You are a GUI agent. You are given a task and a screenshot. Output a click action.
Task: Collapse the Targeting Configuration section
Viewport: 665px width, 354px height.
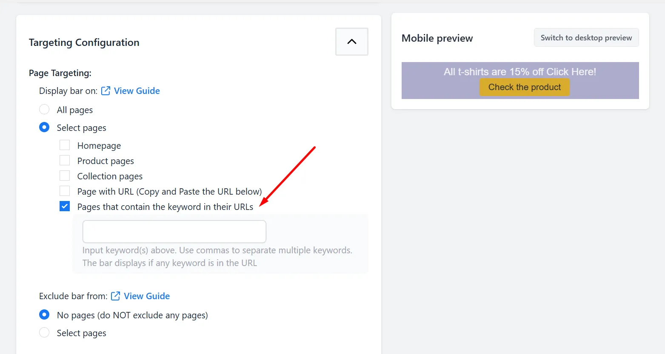351,42
